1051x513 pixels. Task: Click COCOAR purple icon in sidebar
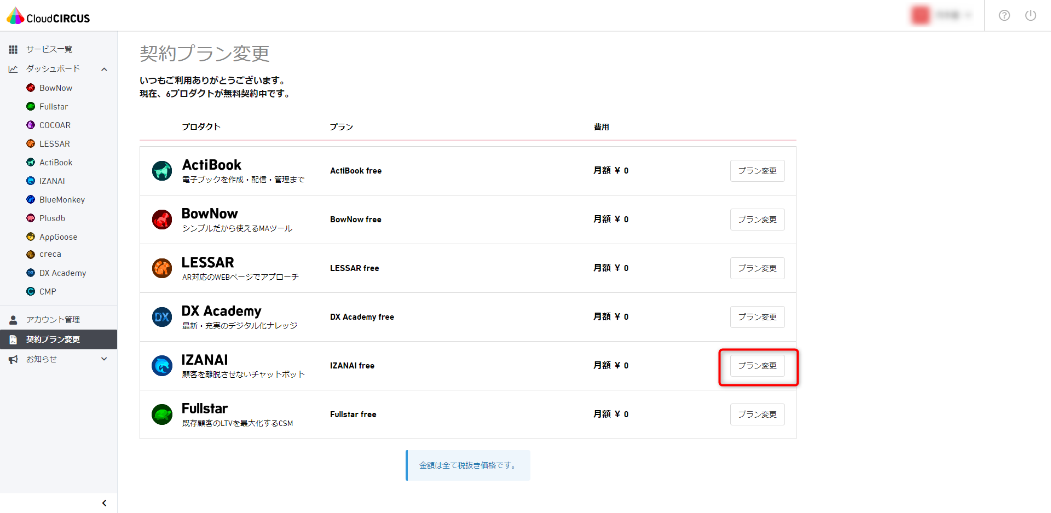point(31,125)
